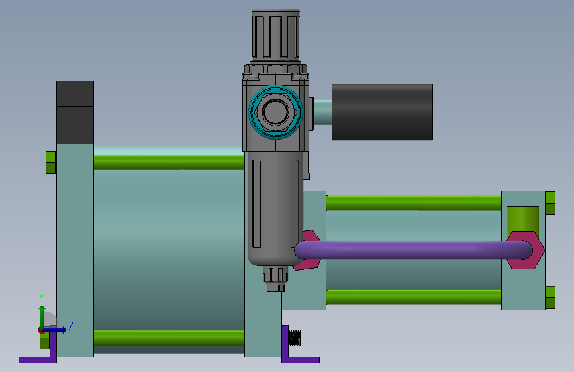This screenshot has height=372, width=574.
Task: Select the gray filter bowl
Action: pos(275,209)
